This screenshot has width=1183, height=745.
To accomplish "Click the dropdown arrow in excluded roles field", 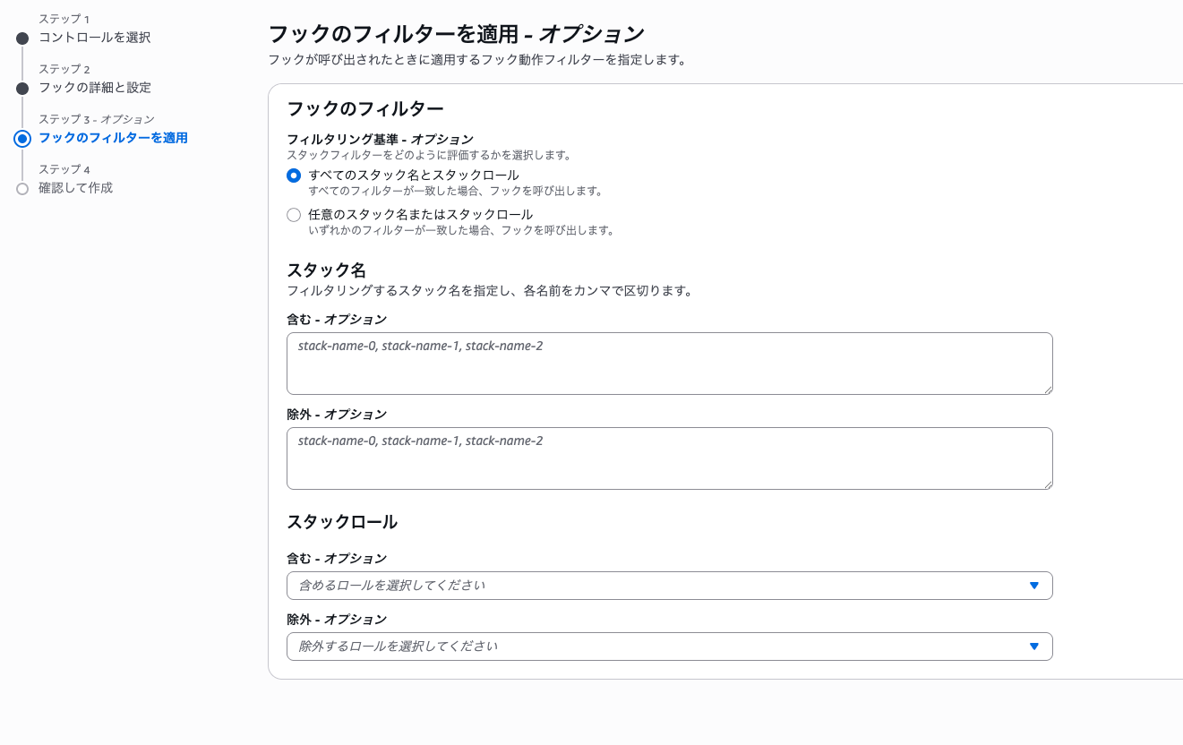I will [1034, 647].
